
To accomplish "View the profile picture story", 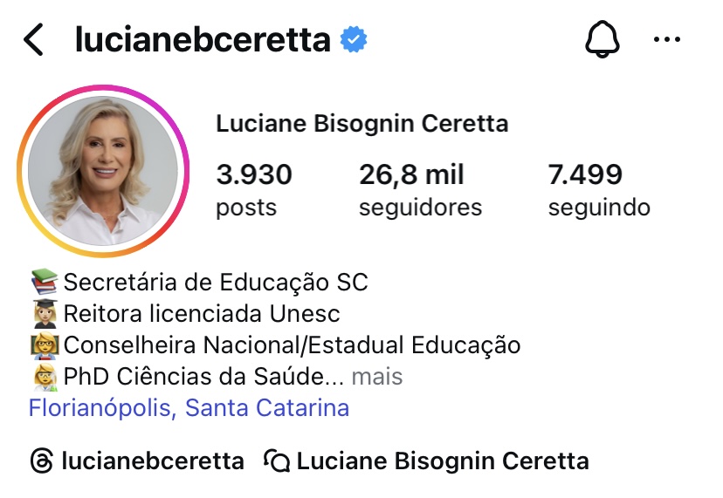I will coord(103,171).
